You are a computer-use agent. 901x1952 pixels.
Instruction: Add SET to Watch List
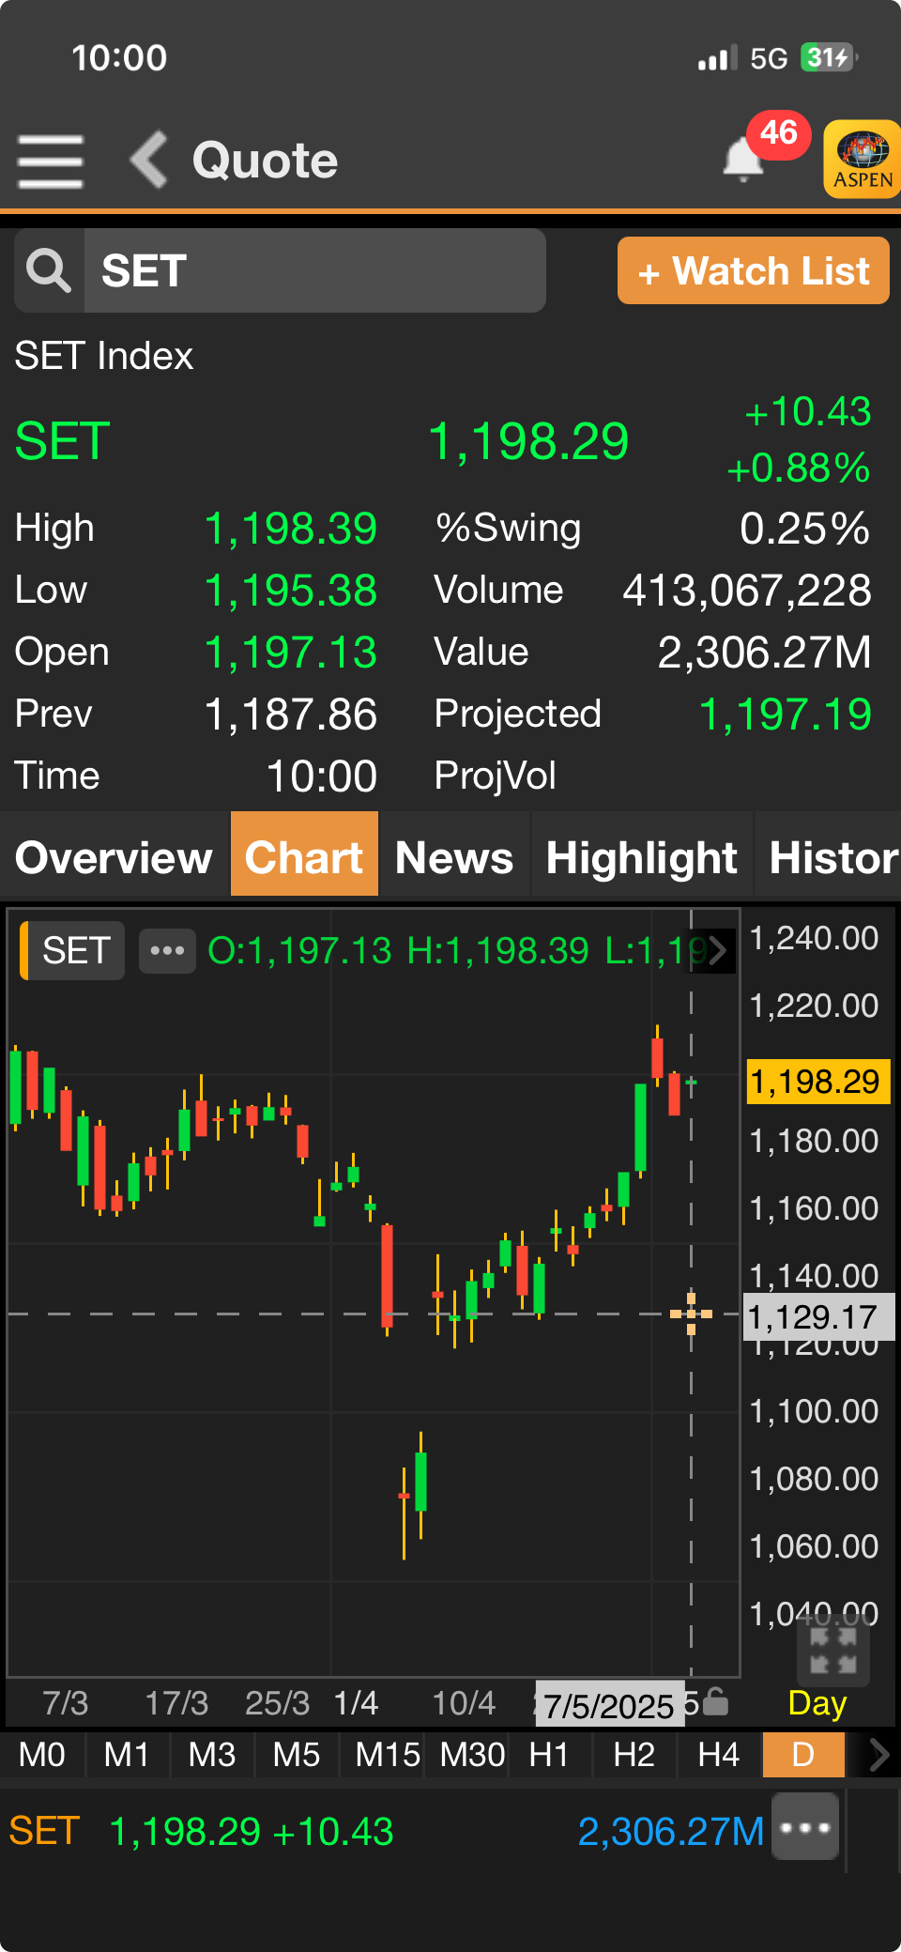click(x=753, y=271)
